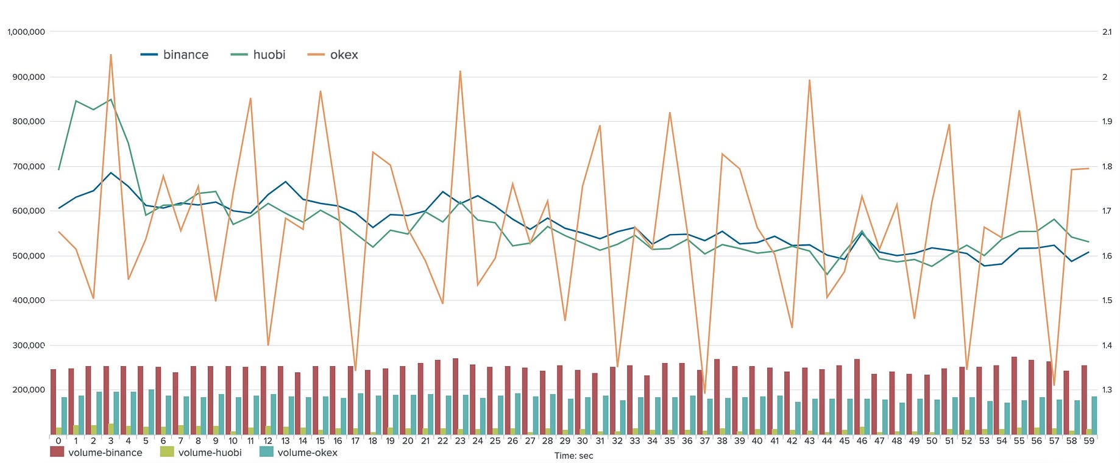Toggle volume-huobi bars in bottom legend
Image resolution: width=1120 pixels, height=463 pixels.
(x=200, y=452)
